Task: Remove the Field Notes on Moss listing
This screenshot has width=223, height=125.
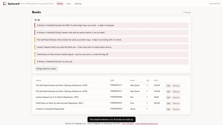Action: [x=176, y=103]
